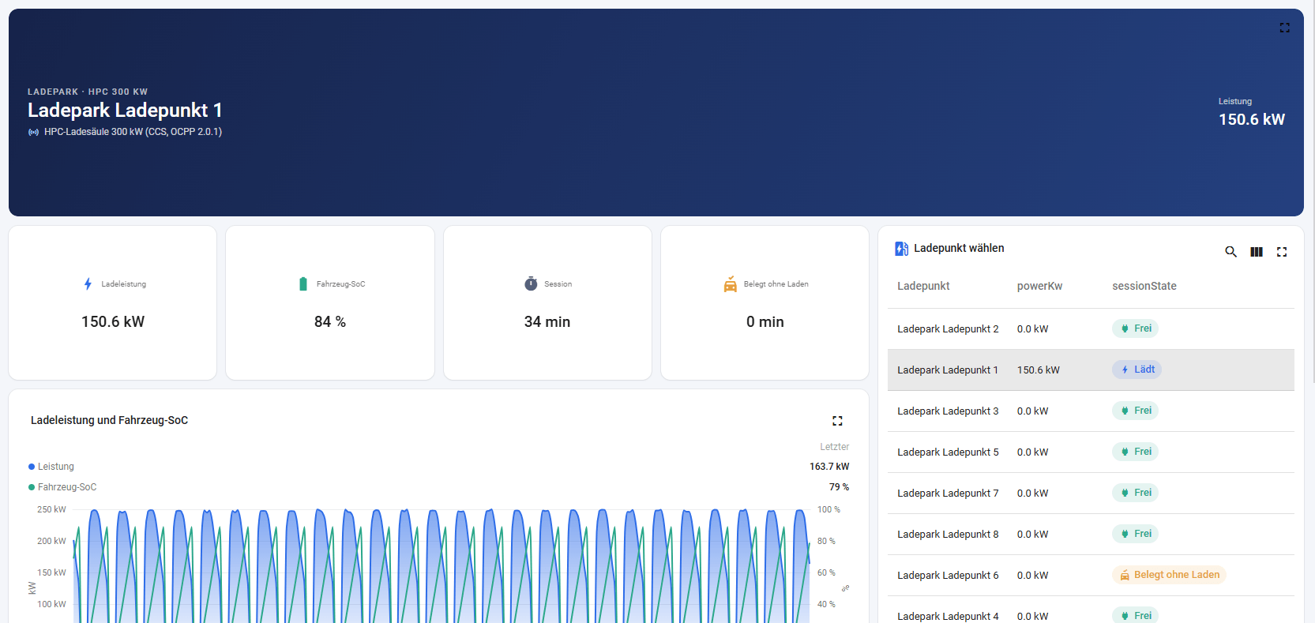This screenshot has width=1315, height=623.
Task: Click the Frei status chip for Ladepunkt 3
Action: pyautogui.click(x=1135, y=411)
